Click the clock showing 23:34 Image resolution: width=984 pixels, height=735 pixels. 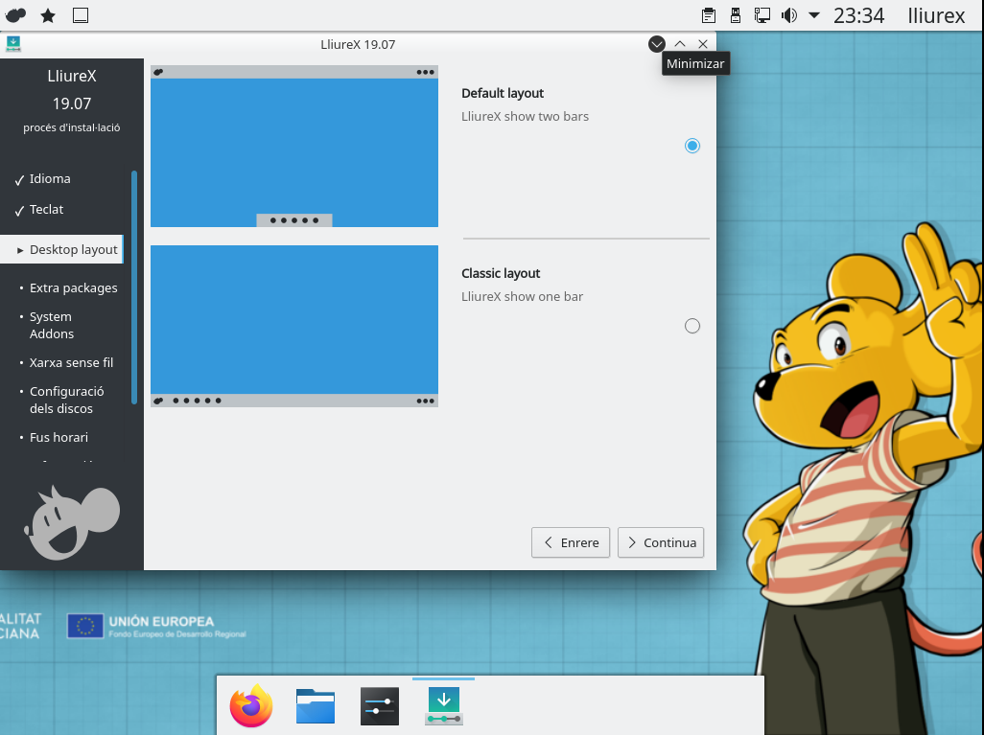click(x=858, y=15)
